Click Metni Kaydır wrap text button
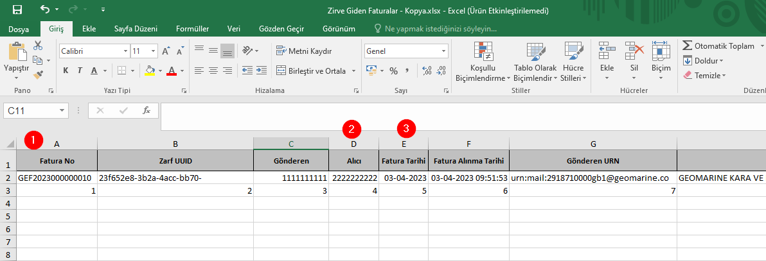The width and height of the screenshot is (766, 261). coord(304,51)
